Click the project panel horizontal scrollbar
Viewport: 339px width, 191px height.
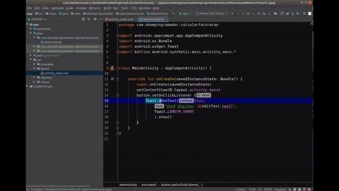point(58,186)
